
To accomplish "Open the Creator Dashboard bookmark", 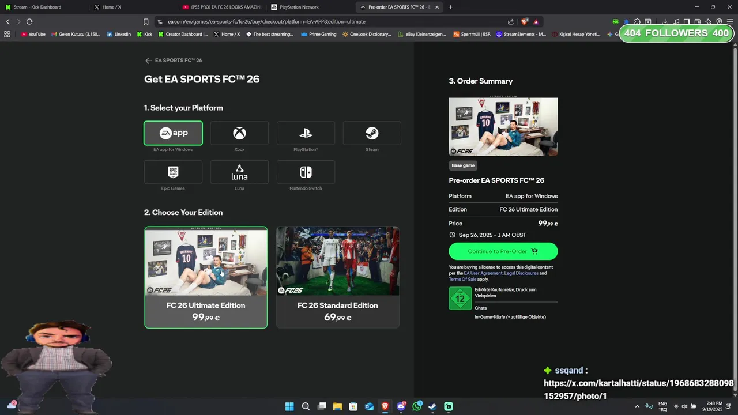I will [x=182, y=34].
